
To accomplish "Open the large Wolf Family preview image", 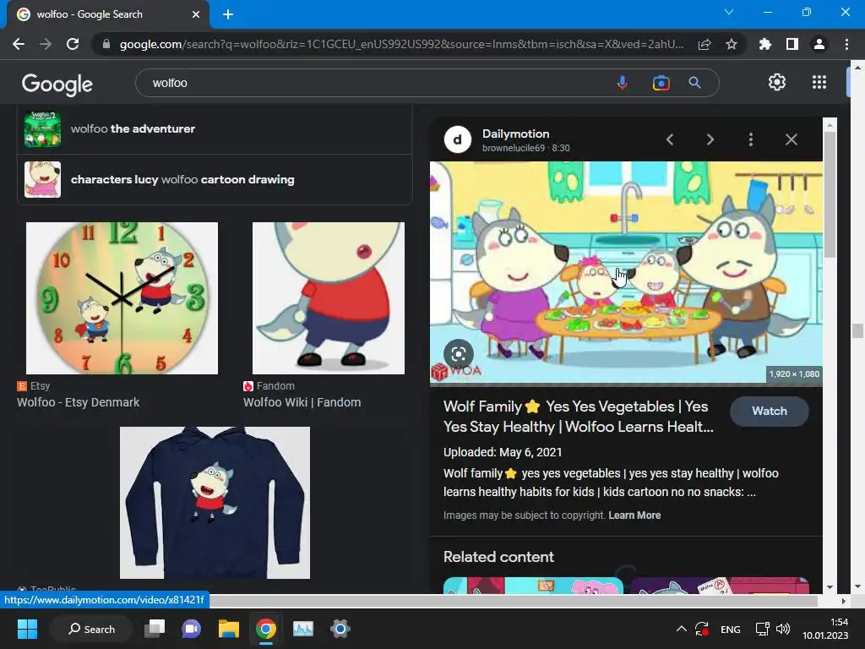I will 626,273.
